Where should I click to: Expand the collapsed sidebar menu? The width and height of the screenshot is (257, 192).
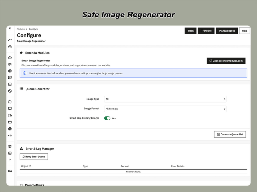point(10,28)
